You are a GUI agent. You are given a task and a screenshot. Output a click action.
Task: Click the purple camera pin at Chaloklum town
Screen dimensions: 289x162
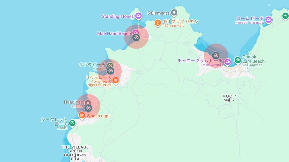point(227,61)
